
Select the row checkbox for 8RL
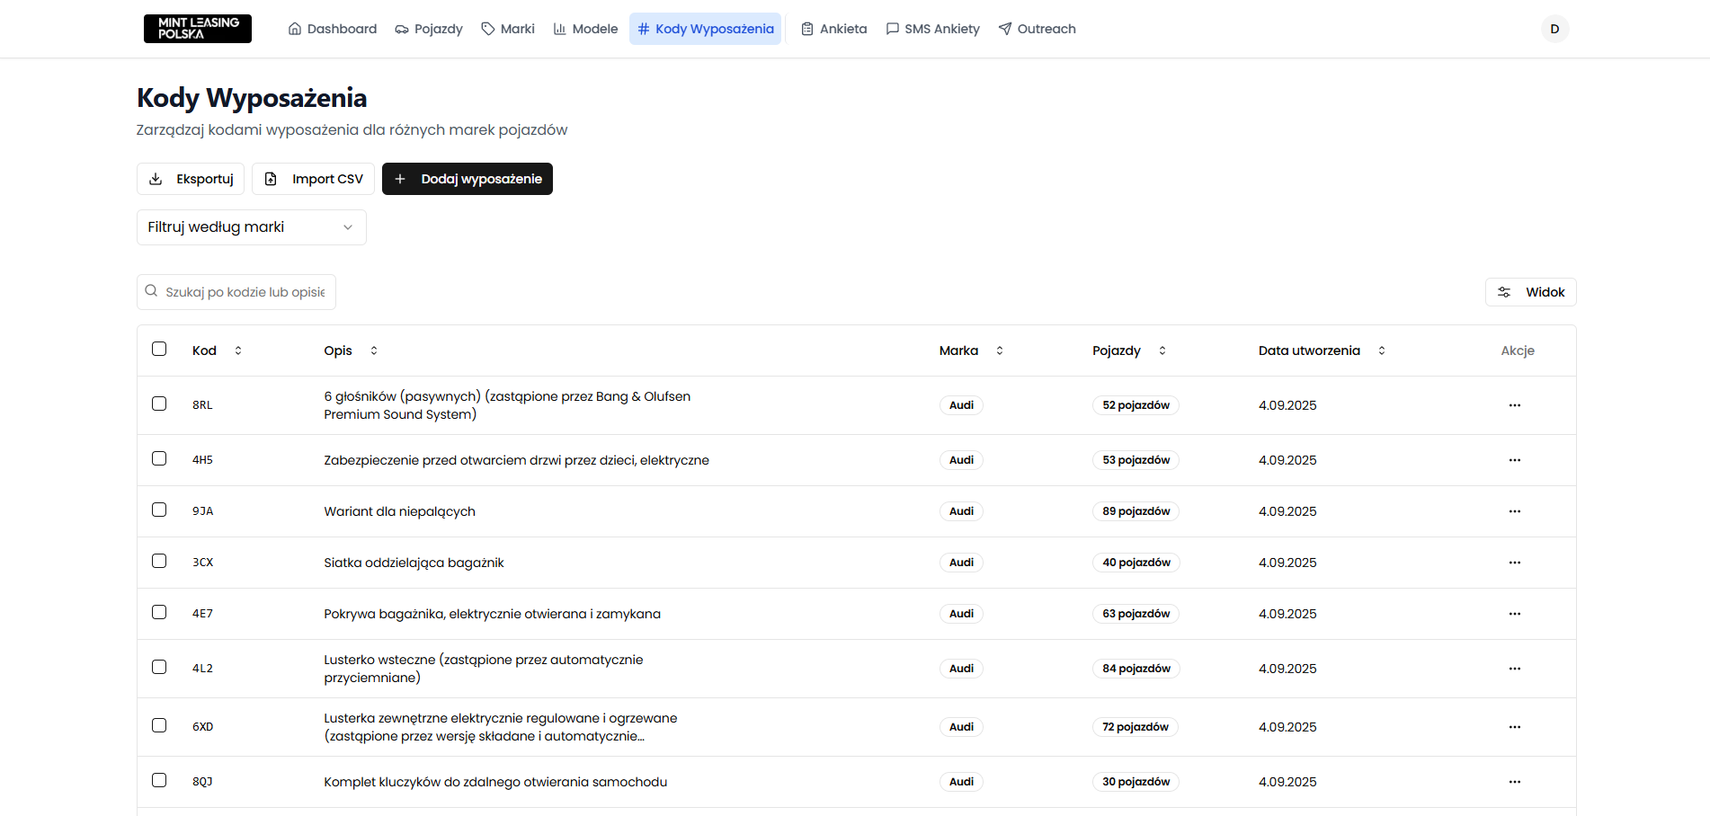click(x=159, y=404)
